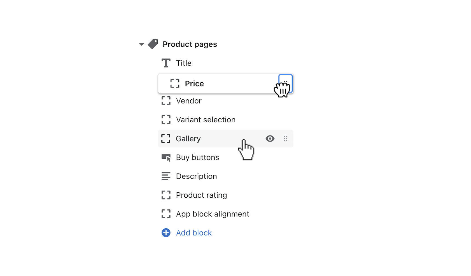Image resolution: width=471 pixels, height=276 pixels.
Task: Open the Add block panel
Action: pos(194,233)
